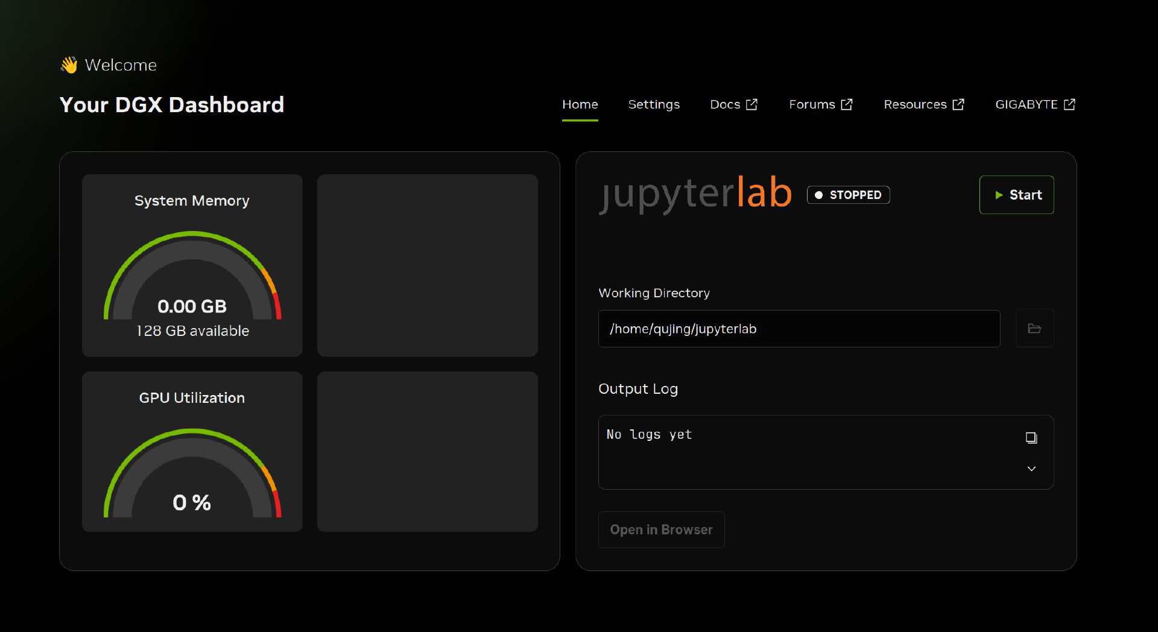This screenshot has width=1158, height=632.
Task: Click the GPU Utilization gauge
Action: (x=192, y=473)
